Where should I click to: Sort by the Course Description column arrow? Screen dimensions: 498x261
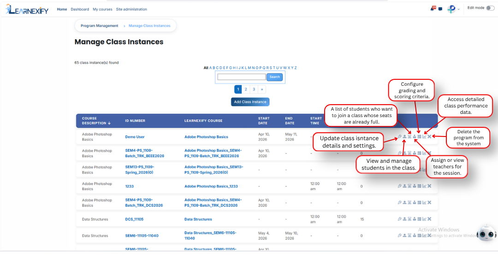tap(109, 123)
